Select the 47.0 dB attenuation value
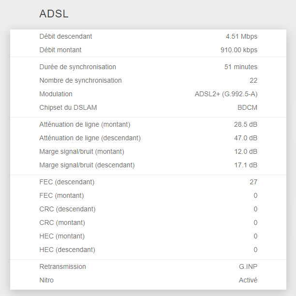The height and width of the screenshot is (296, 296). [246, 138]
